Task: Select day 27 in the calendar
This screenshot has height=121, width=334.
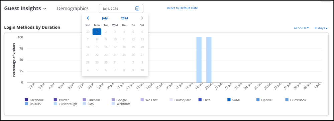Action: (x=142, y=55)
